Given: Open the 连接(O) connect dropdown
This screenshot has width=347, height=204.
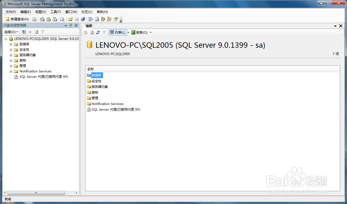Looking at the screenshot, I should pos(11,32).
